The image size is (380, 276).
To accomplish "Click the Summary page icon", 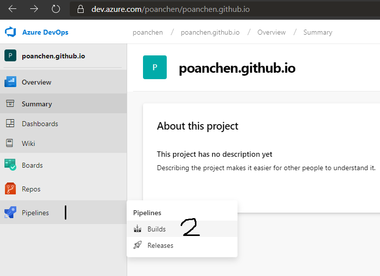I will [x=10, y=103].
